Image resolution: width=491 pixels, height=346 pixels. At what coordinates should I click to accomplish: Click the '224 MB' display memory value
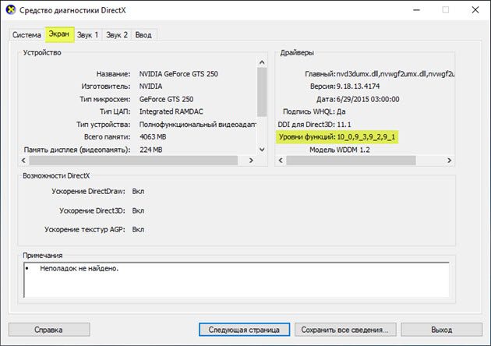click(151, 150)
